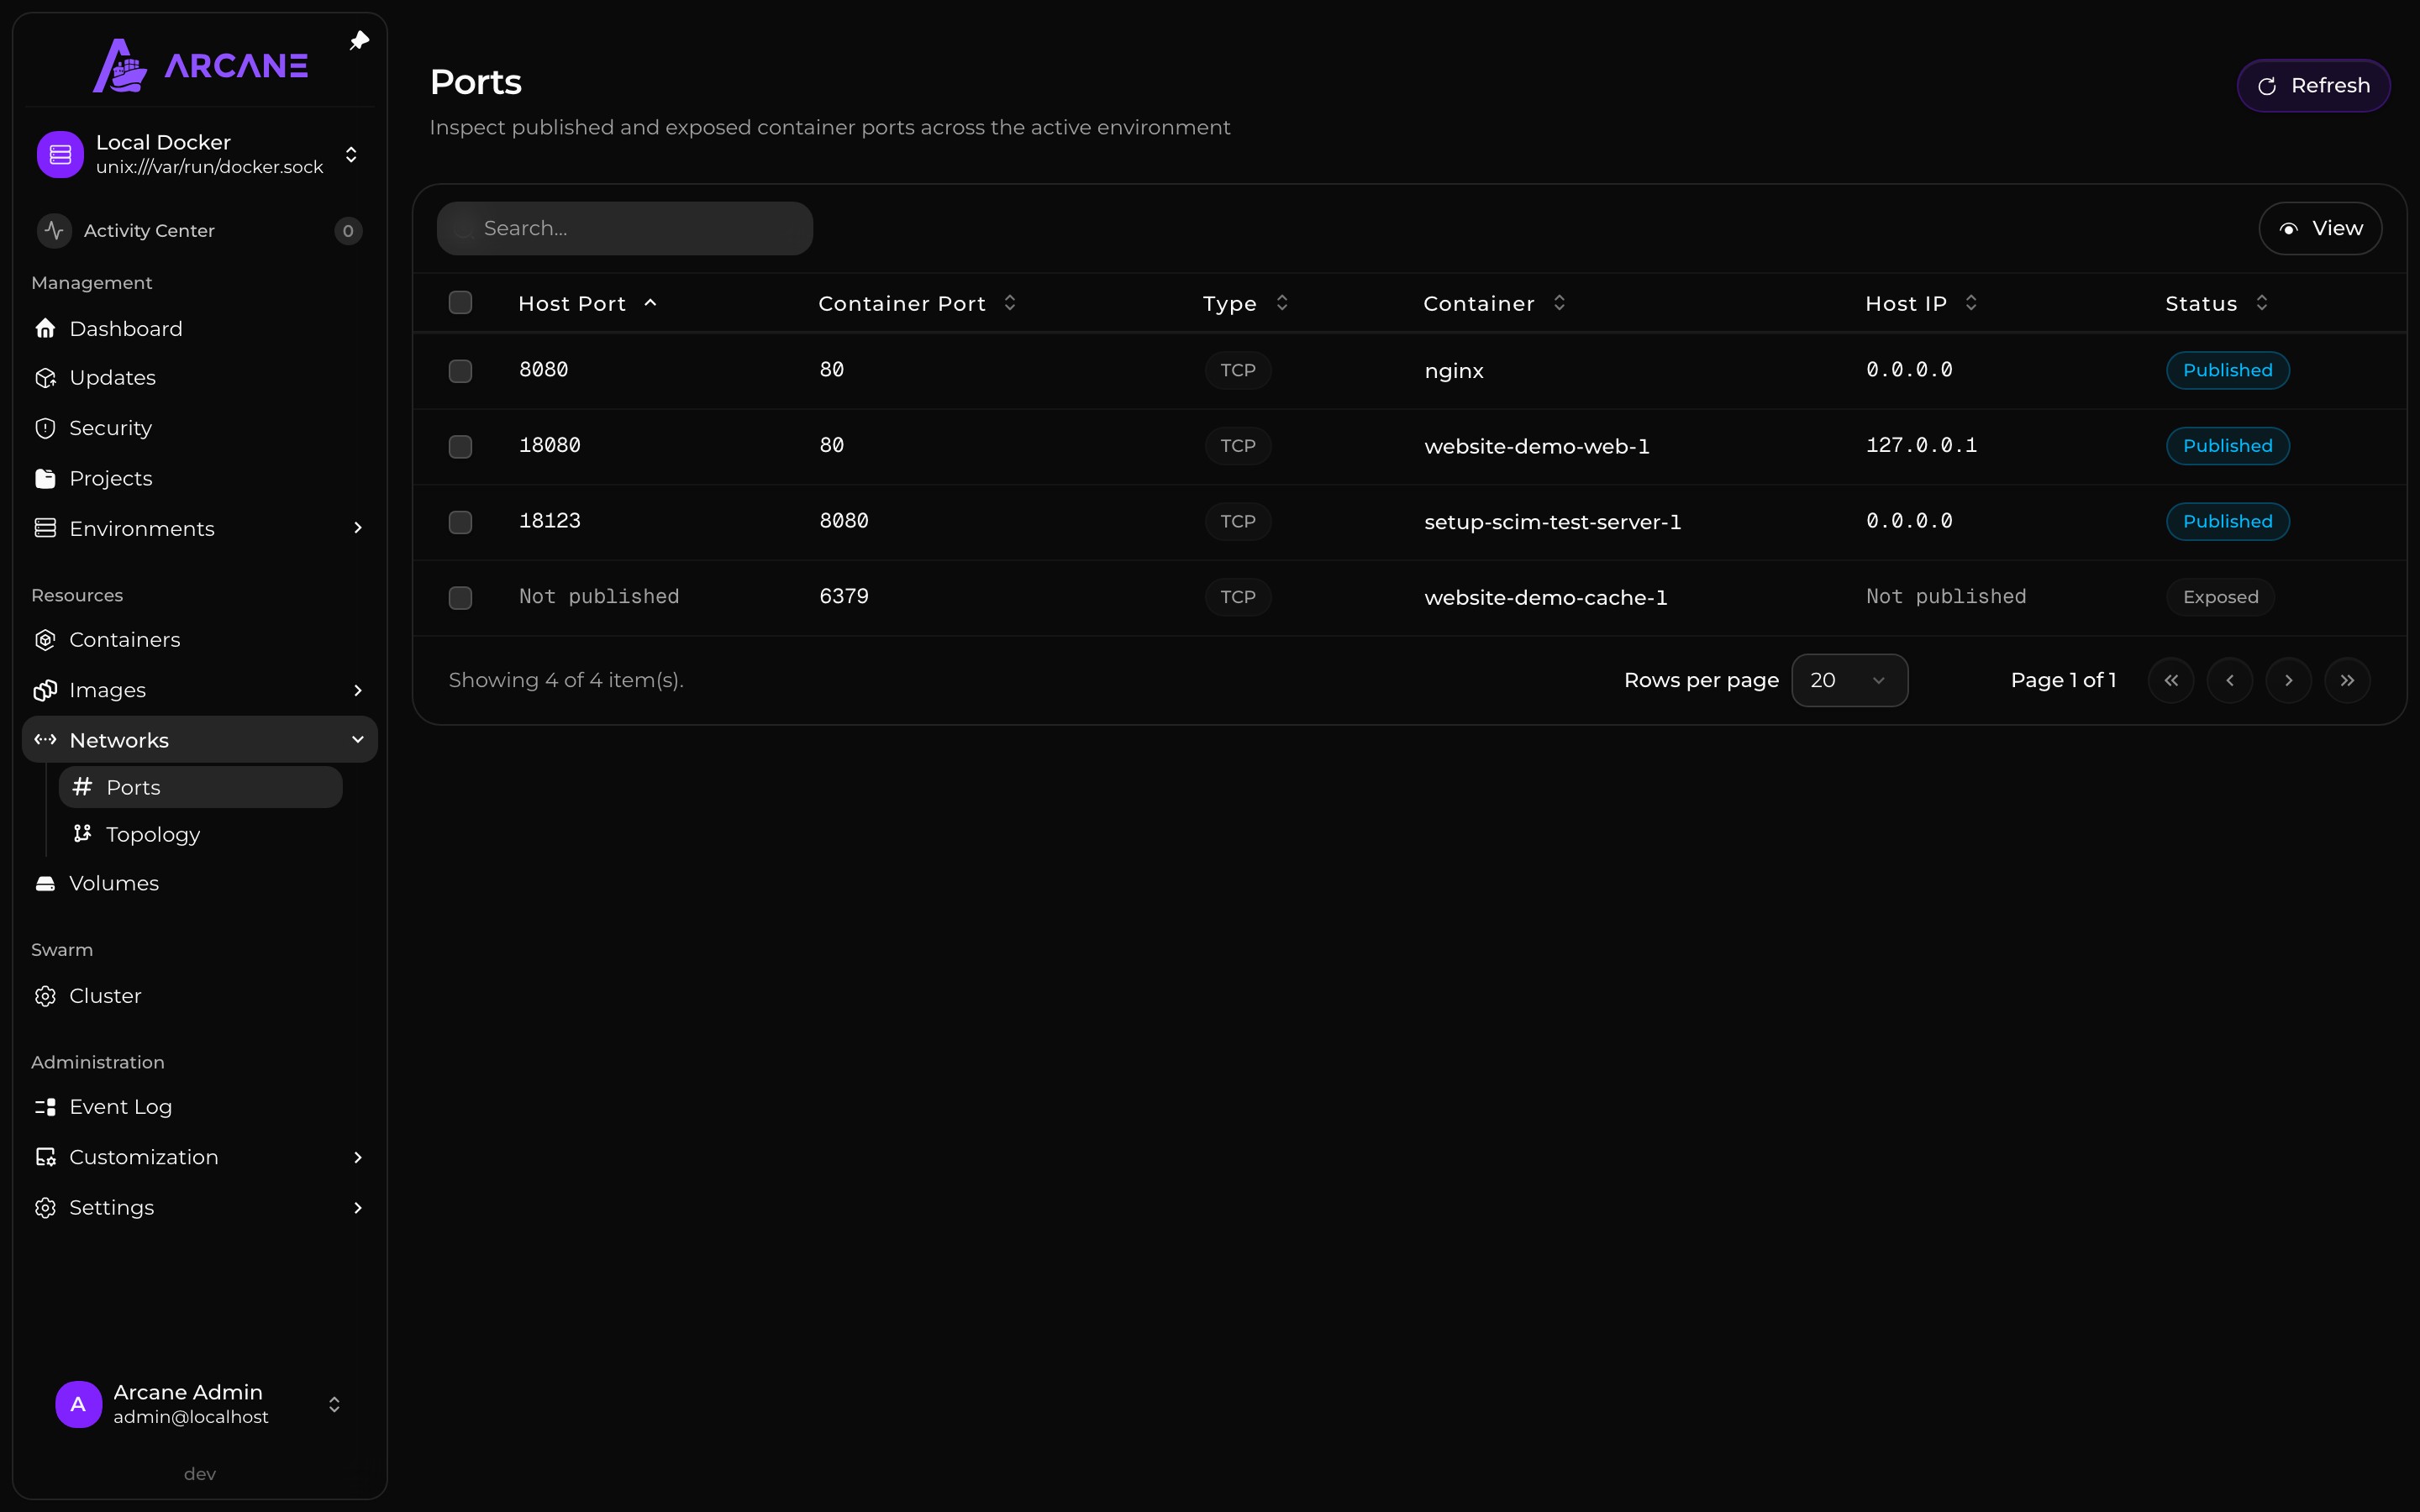The height and width of the screenshot is (1512, 2420).
Task: Click the Published badge for nginx
Action: pyautogui.click(x=2227, y=370)
